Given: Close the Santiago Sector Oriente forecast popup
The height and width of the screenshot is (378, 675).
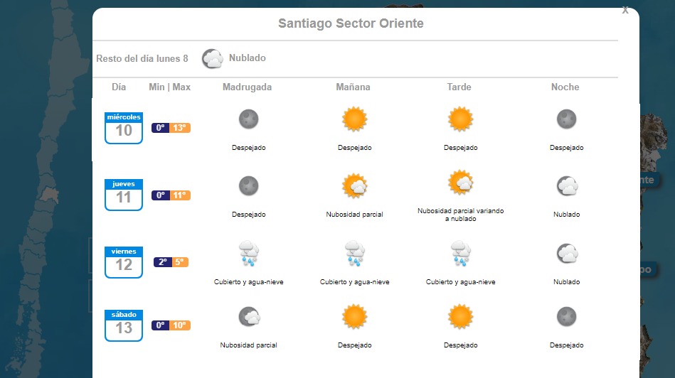Looking at the screenshot, I should [624, 11].
